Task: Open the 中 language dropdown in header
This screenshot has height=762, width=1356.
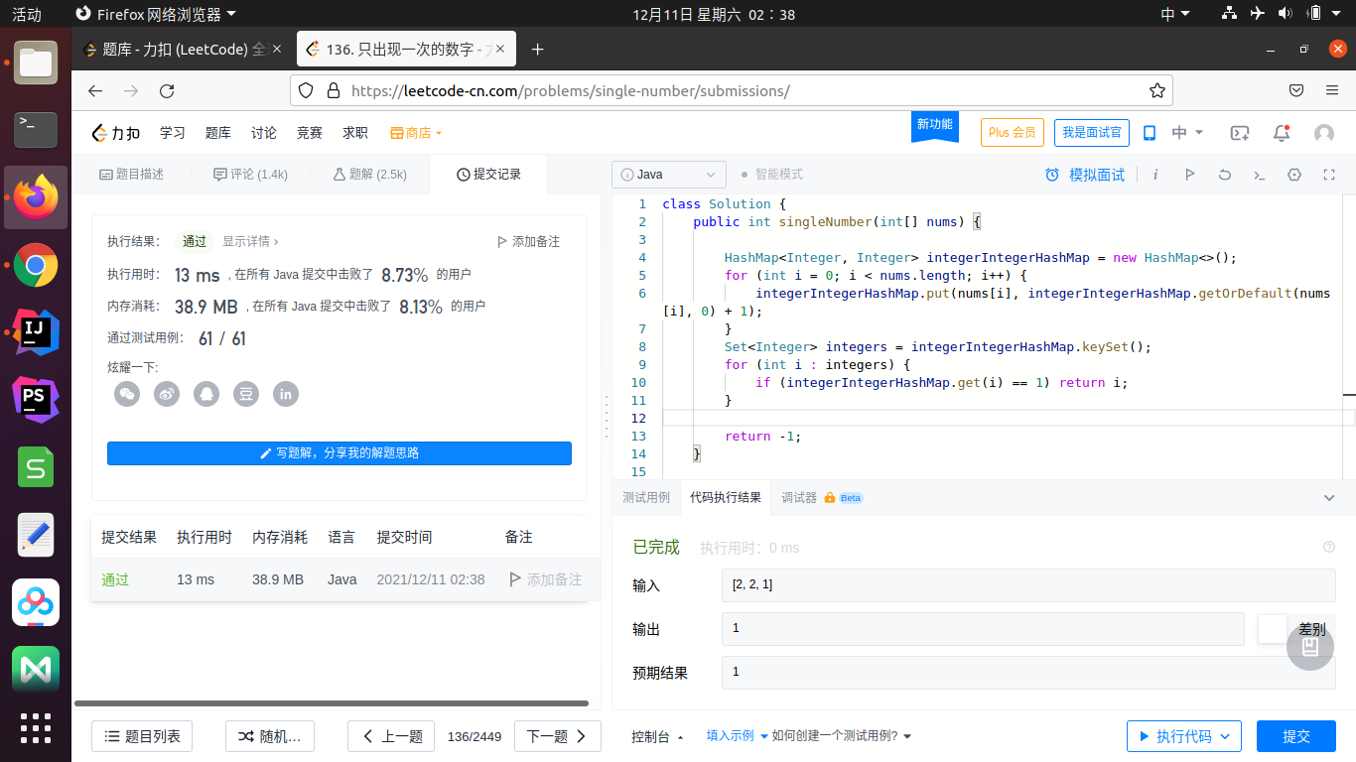Action: 1187,133
